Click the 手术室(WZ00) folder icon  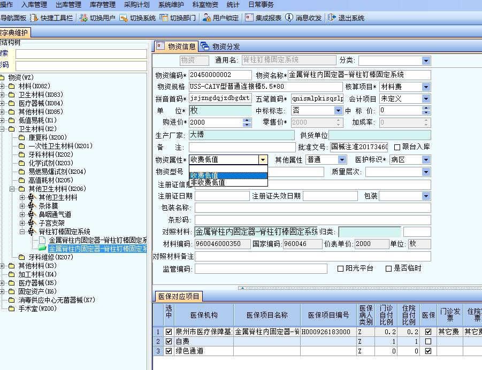click(12, 309)
